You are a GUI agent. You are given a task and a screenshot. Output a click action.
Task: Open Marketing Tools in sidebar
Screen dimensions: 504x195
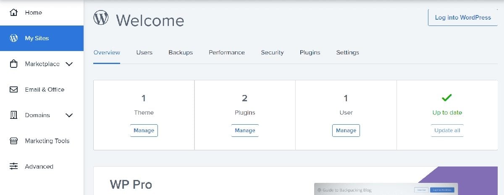click(42, 141)
